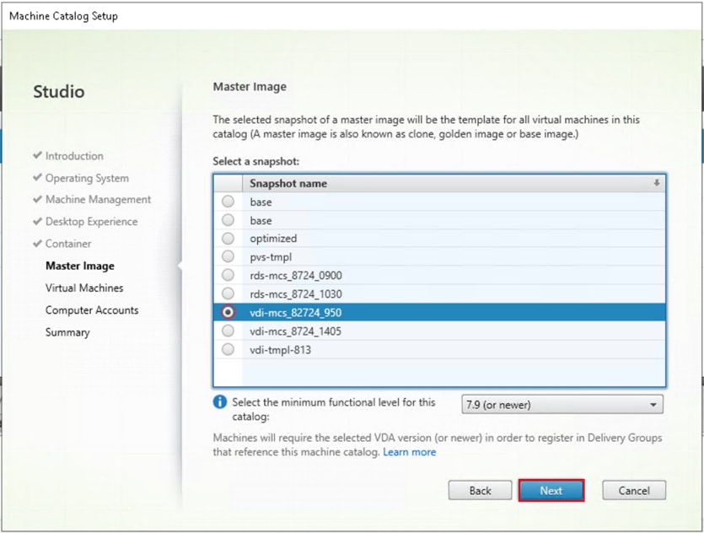
Task: Click the vdi-tmpl-813 snapshot name text
Action: (x=280, y=350)
